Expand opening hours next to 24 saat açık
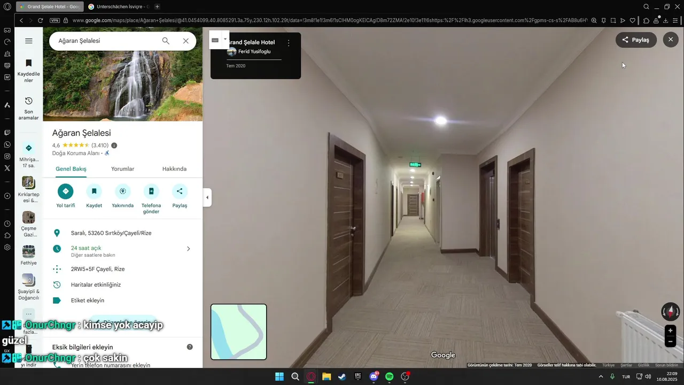Image resolution: width=684 pixels, height=385 pixels. [188, 249]
